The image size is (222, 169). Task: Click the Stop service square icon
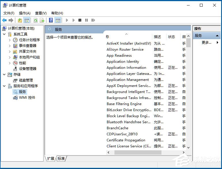coord(80,20)
